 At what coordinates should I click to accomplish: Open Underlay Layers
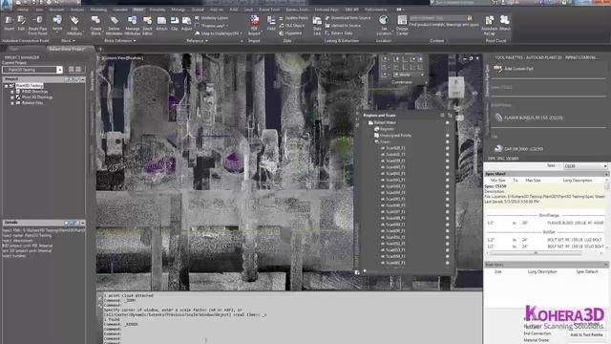(212, 18)
